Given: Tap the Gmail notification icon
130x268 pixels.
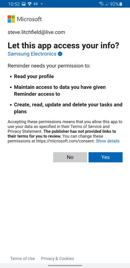Looking at the screenshot, I should coord(35,4).
